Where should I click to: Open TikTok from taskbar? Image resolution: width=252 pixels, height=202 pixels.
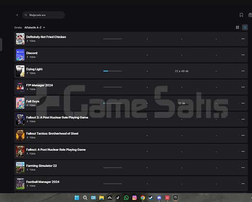click(118, 198)
